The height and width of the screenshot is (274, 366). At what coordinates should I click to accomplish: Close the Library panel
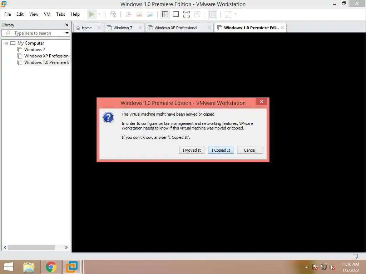pyautogui.click(x=67, y=25)
